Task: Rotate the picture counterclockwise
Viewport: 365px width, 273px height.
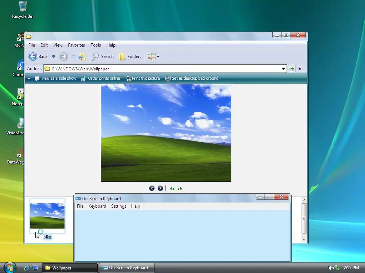Action: [180, 188]
